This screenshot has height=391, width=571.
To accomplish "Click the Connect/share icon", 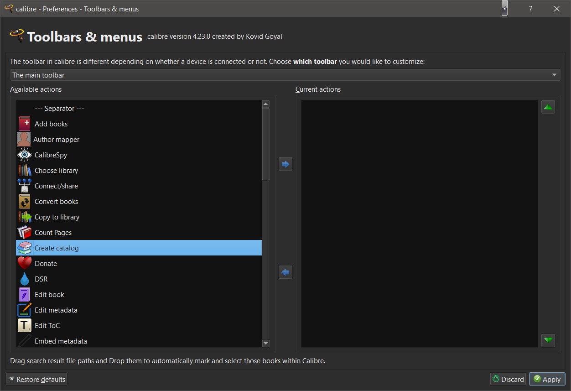I will [x=25, y=186].
